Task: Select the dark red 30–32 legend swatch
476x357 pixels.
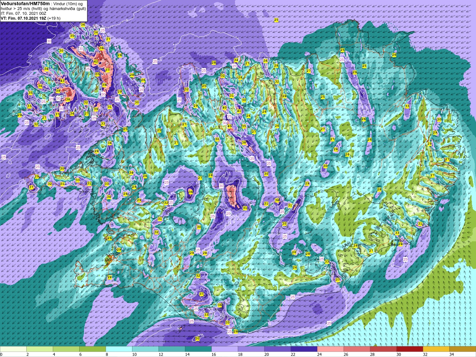Action: click(409, 349)
